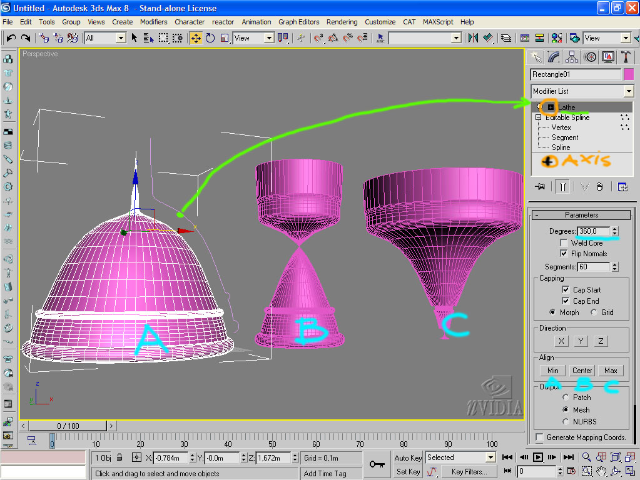
Task: Switch to the Hierarchy panel tab
Action: pos(572,57)
